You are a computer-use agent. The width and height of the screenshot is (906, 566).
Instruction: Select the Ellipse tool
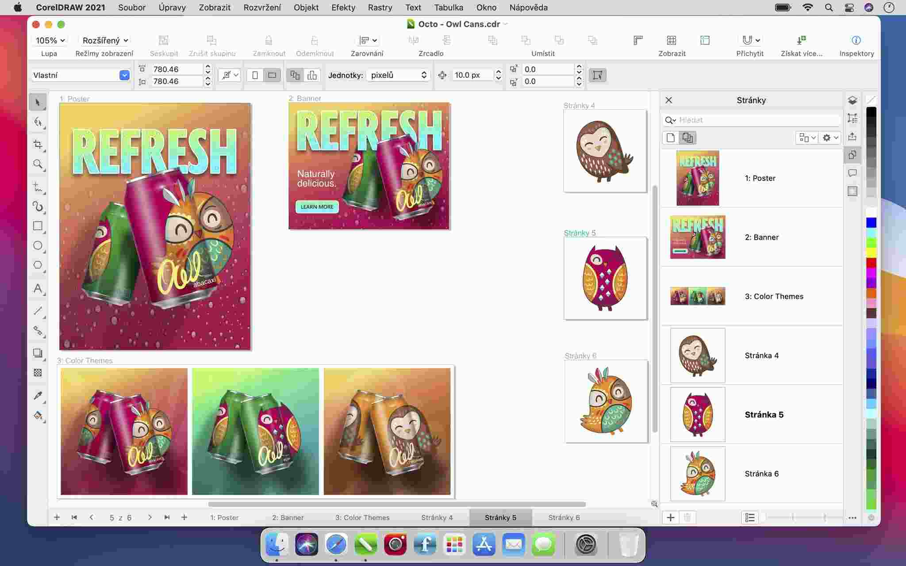click(x=38, y=245)
